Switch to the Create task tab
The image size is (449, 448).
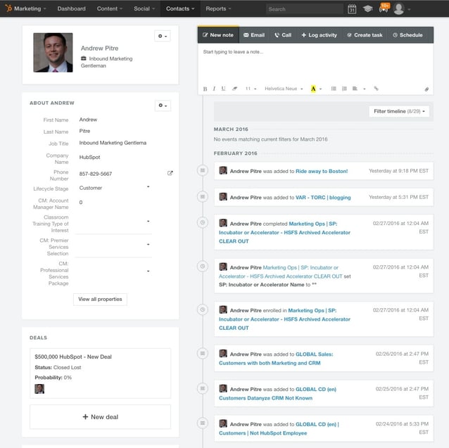pyautogui.click(x=365, y=35)
